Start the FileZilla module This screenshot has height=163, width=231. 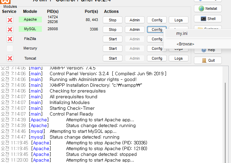coord(113,39)
